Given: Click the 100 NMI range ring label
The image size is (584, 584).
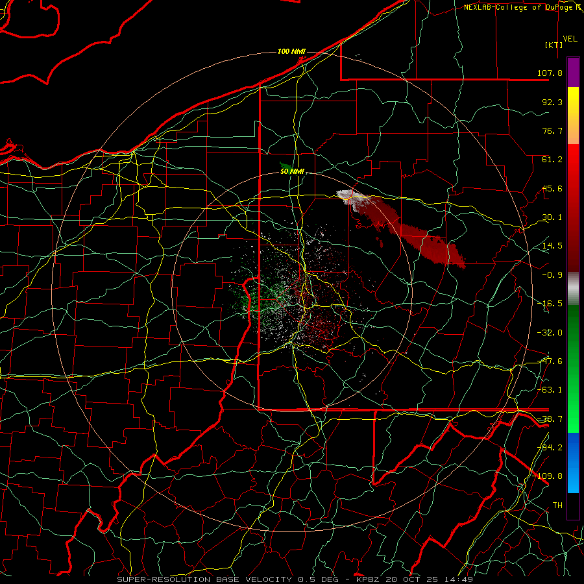Looking at the screenshot, I should 291,51.
